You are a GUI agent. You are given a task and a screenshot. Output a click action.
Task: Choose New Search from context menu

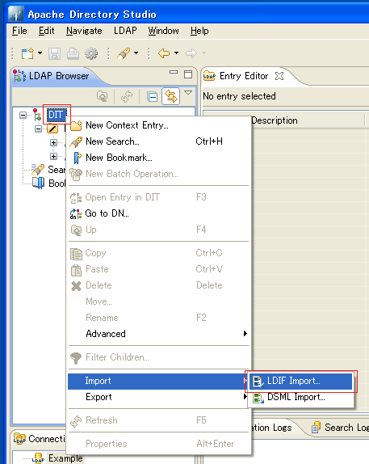coord(158,141)
